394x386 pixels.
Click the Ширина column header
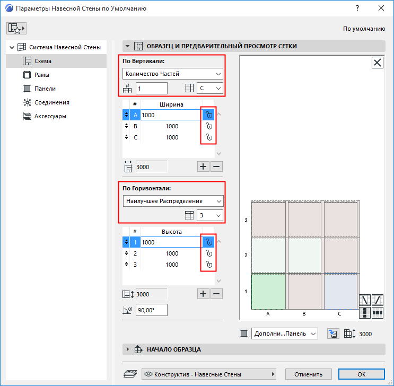[x=172, y=104]
